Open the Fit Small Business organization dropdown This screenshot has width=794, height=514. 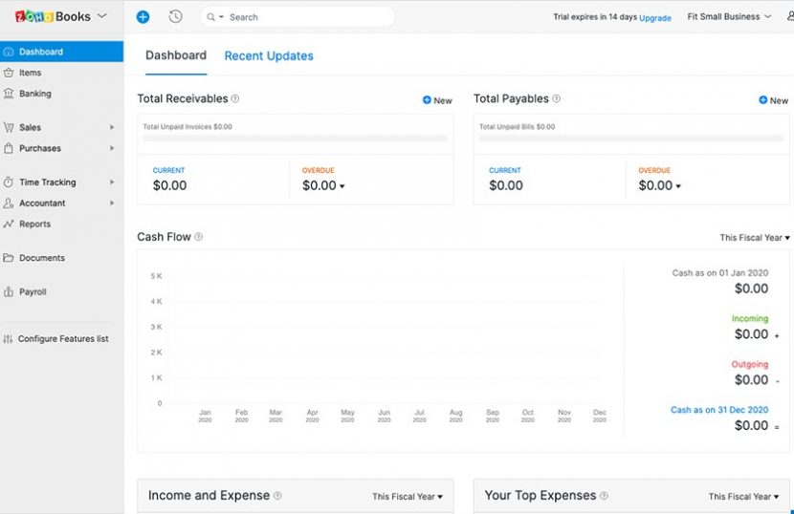pos(729,16)
